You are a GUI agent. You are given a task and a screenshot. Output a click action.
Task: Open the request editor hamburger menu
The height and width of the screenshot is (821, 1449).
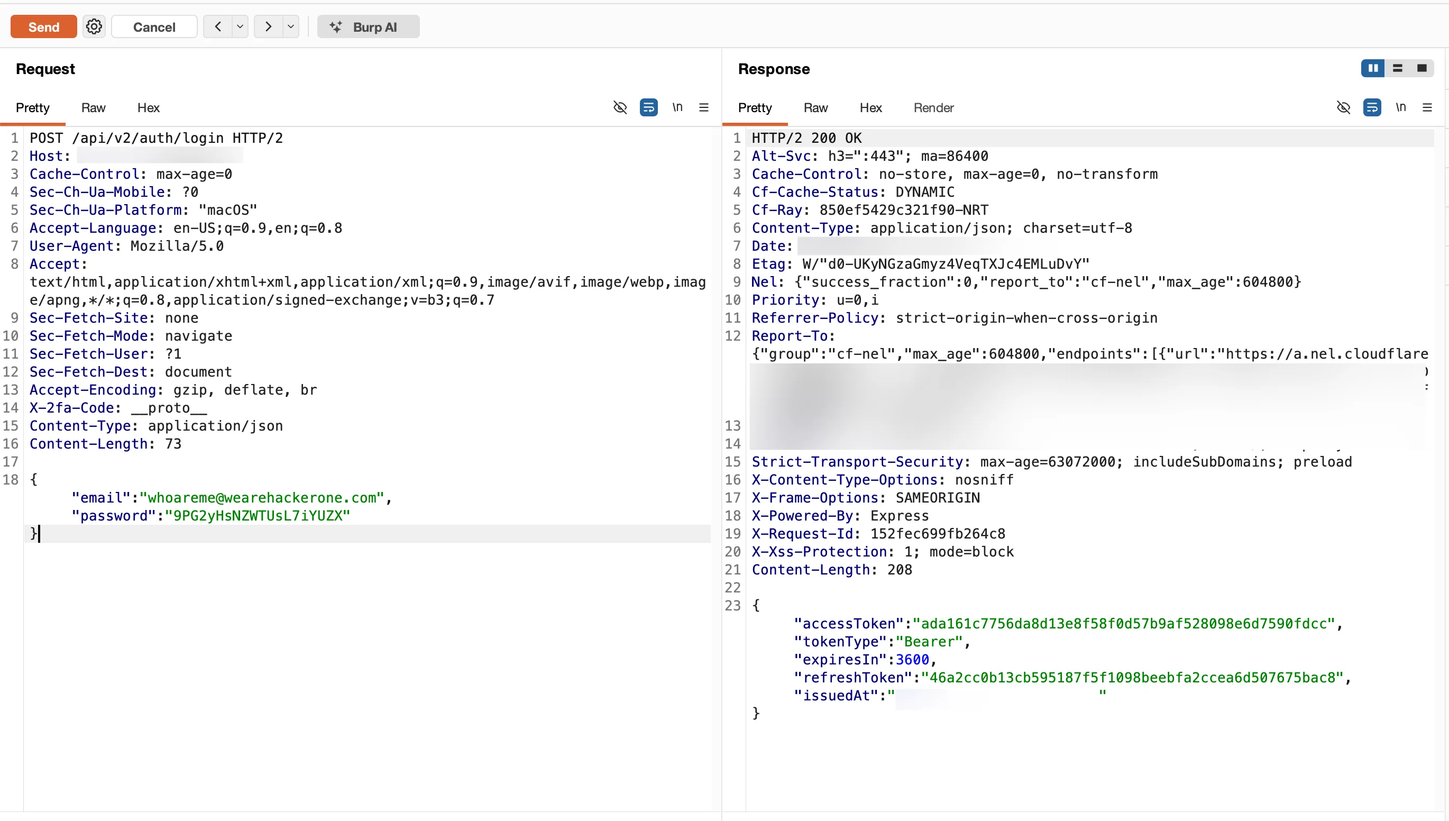click(x=703, y=107)
